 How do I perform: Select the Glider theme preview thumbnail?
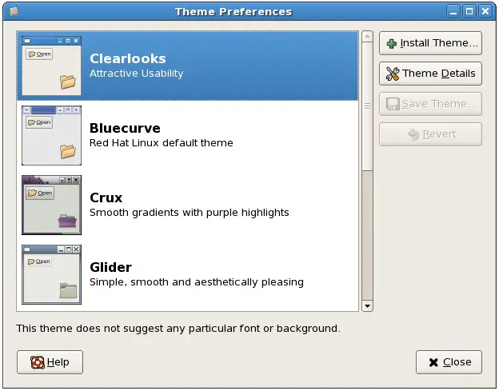click(51, 274)
